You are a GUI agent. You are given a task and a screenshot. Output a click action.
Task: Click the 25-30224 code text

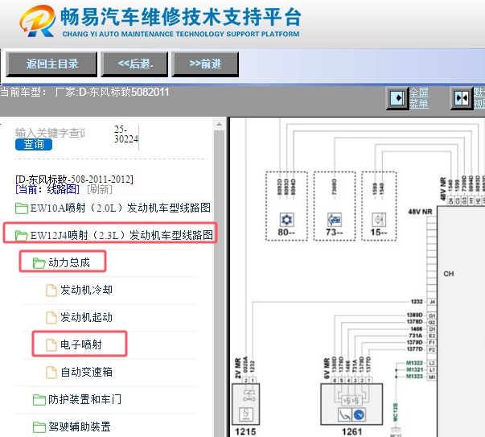126,134
